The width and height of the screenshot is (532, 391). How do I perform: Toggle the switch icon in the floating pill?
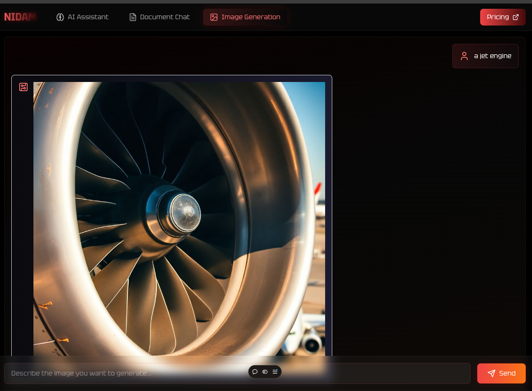pos(265,372)
